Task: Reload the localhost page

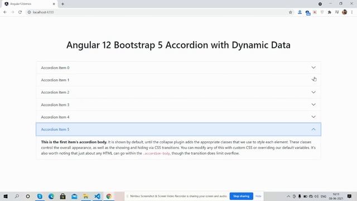Action: [20, 12]
